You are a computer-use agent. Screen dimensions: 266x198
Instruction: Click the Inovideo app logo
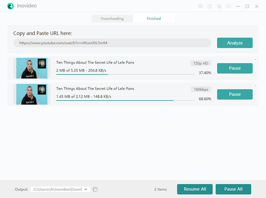[10, 6]
